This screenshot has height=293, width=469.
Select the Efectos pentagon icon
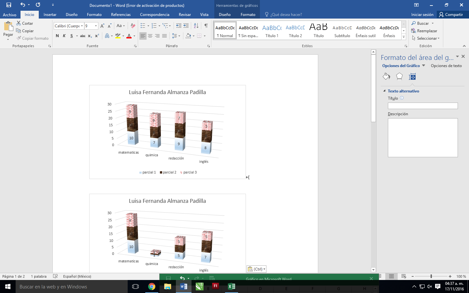pos(399,77)
